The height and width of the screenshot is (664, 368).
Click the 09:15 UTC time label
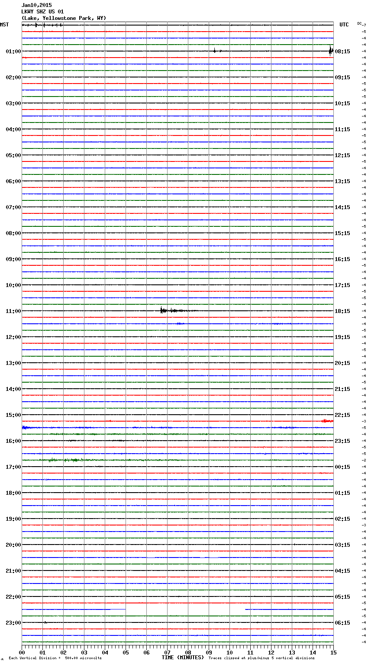point(342,77)
